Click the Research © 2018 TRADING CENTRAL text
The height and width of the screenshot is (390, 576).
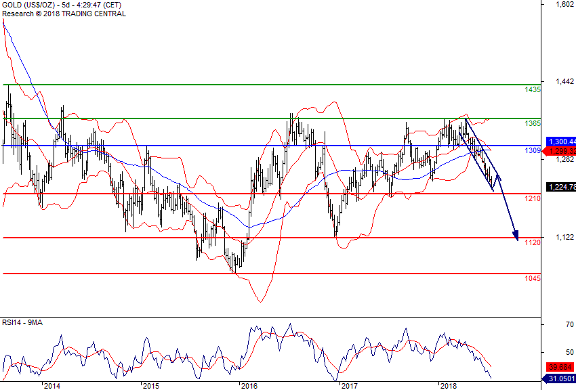(64, 14)
